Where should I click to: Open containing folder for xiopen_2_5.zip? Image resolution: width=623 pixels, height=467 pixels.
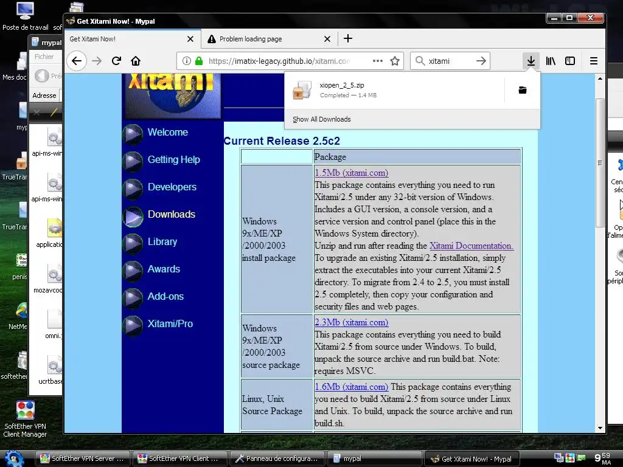point(523,90)
